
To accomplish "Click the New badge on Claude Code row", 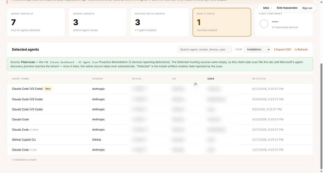I will (48, 89).
